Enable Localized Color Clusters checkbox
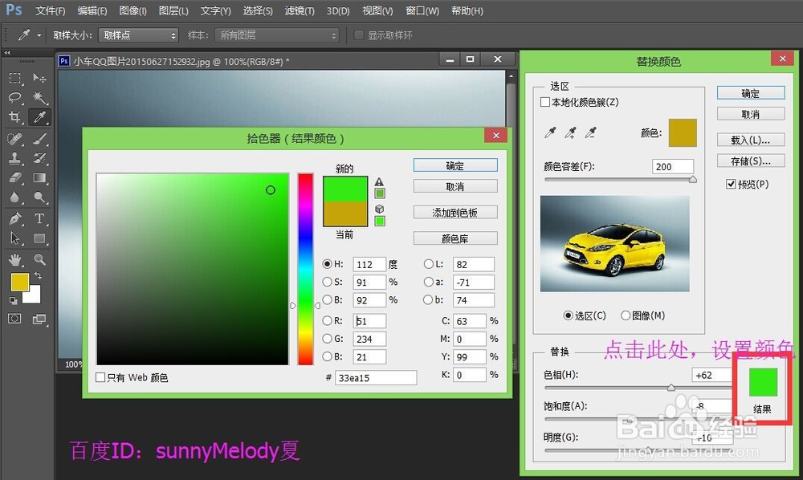This screenshot has width=803, height=480. (x=545, y=102)
